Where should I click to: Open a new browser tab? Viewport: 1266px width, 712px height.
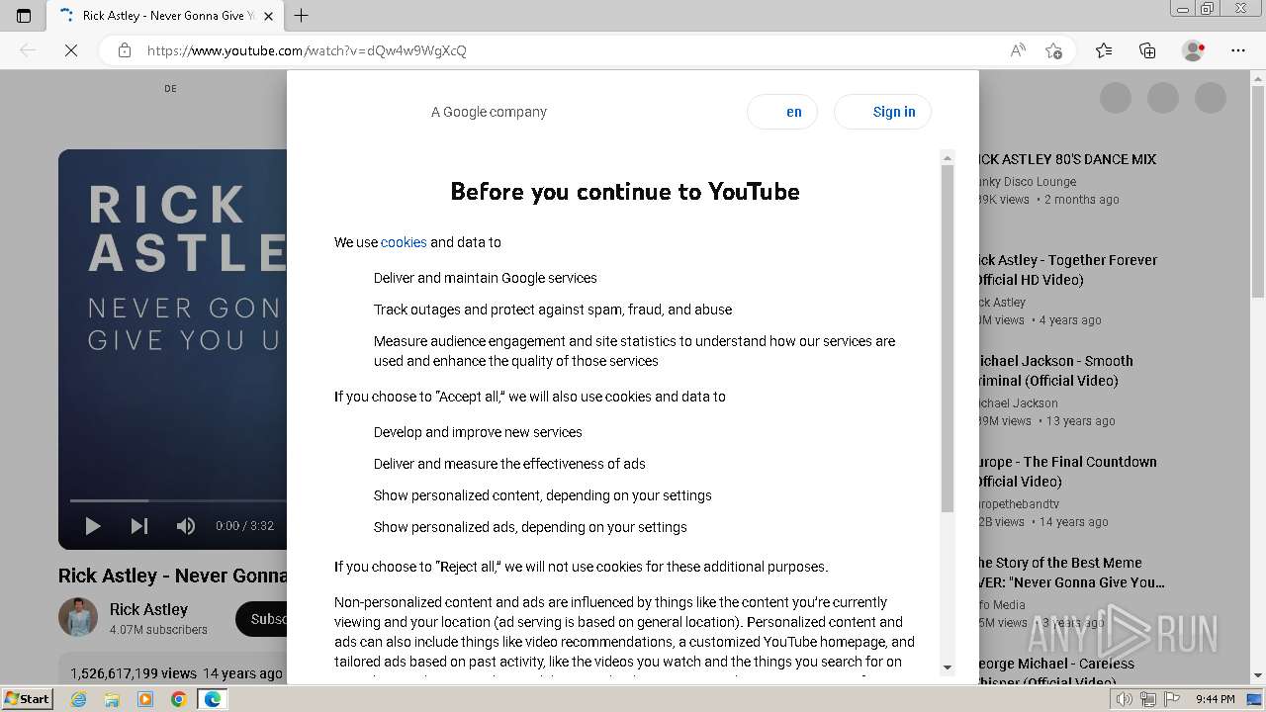(x=302, y=16)
